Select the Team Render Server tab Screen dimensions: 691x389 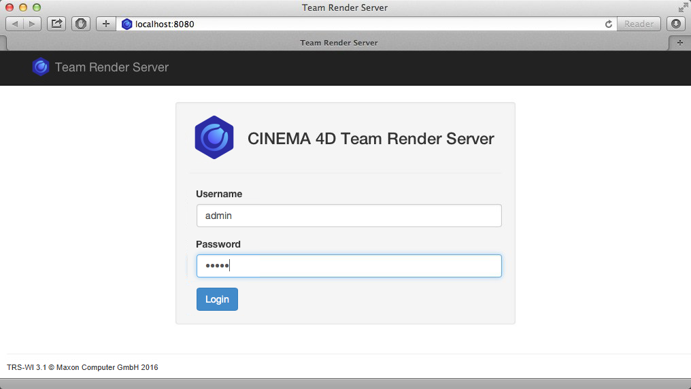[x=339, y=42]
